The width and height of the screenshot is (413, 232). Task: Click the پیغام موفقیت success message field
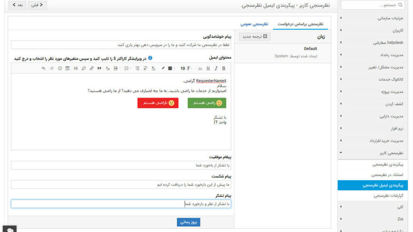click(x=121, y=165)
